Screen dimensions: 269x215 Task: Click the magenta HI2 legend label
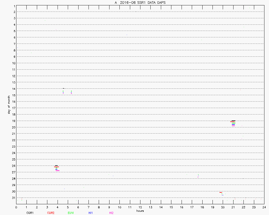[111, 213]
